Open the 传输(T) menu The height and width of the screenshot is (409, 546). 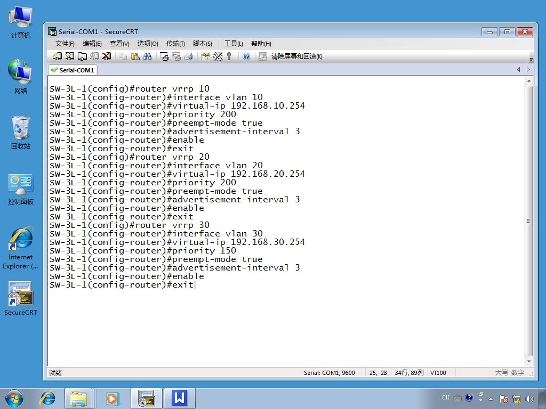[175, 44]
